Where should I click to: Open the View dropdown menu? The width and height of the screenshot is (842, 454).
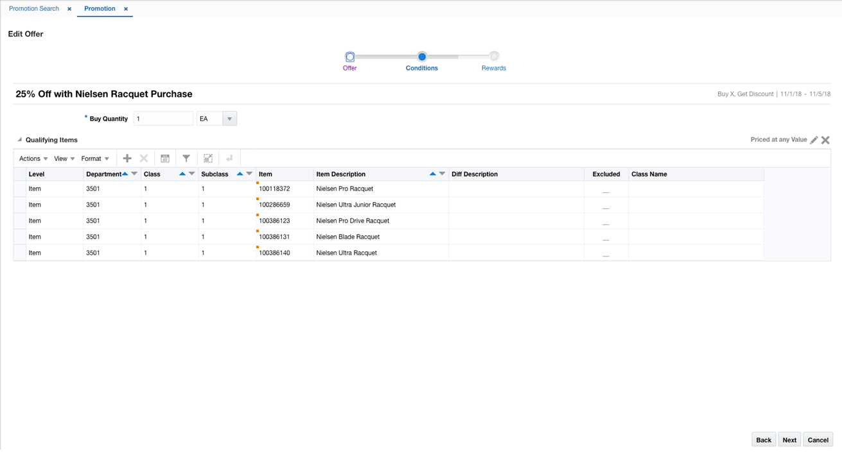(x=64, y=158)
